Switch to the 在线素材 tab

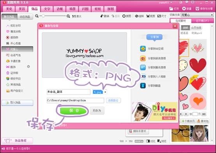(181, 21)
